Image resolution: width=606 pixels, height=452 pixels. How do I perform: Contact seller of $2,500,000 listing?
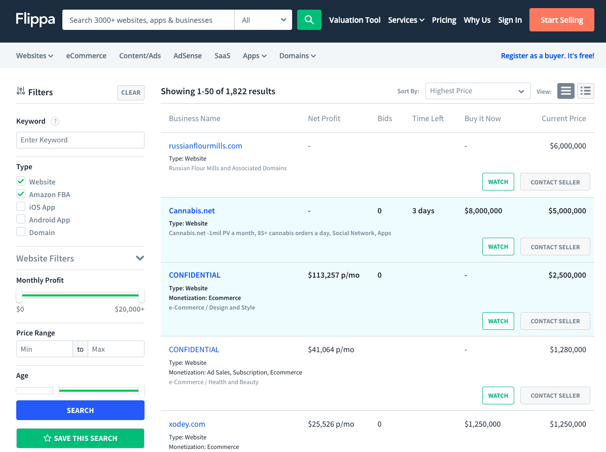click(555, 321)
